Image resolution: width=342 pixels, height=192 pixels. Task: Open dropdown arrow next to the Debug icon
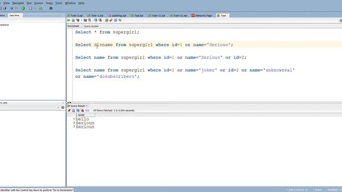[34, 9]
